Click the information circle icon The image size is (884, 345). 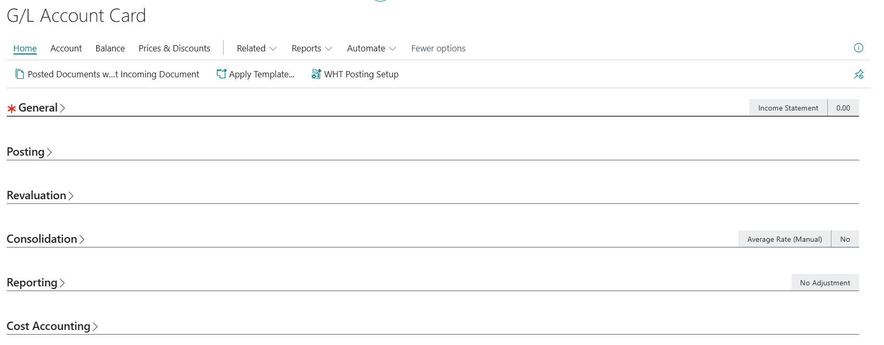pyautogui.click(x=859, y=48)
